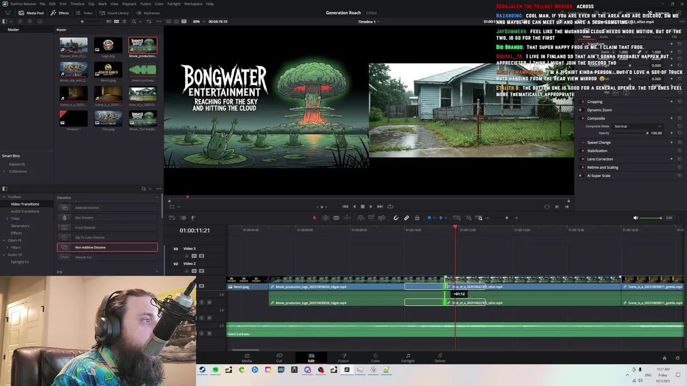687x386 pixels.
Task: Open the Timeline menu
Action: point(77,4)
